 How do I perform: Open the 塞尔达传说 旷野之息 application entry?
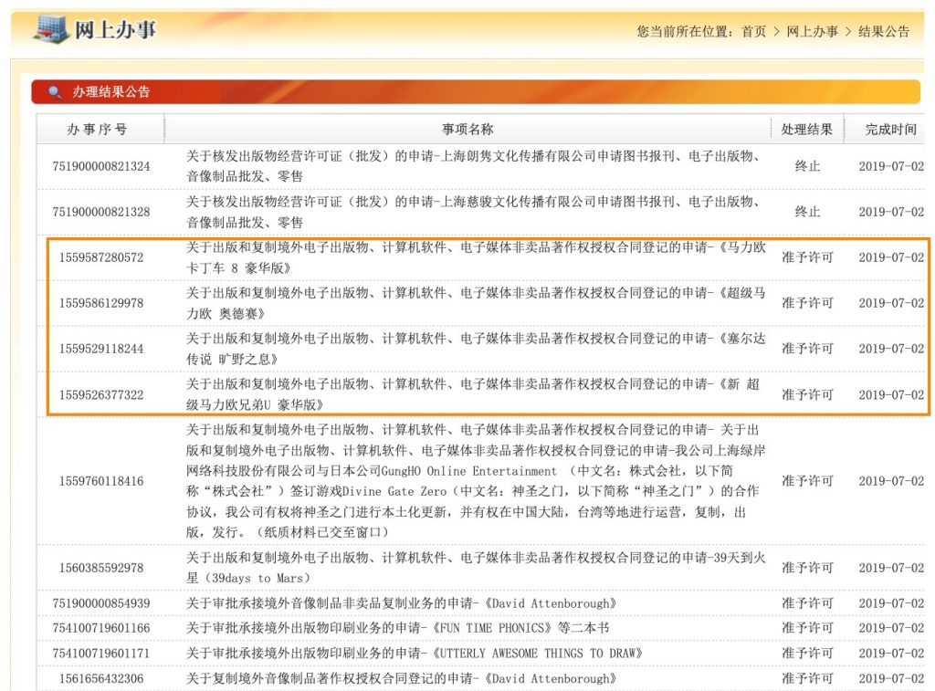coord(476,349)
